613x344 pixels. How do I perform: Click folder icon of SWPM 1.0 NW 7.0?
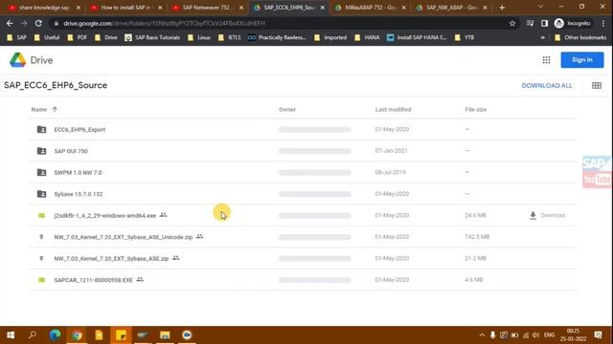tap(41, 172)
